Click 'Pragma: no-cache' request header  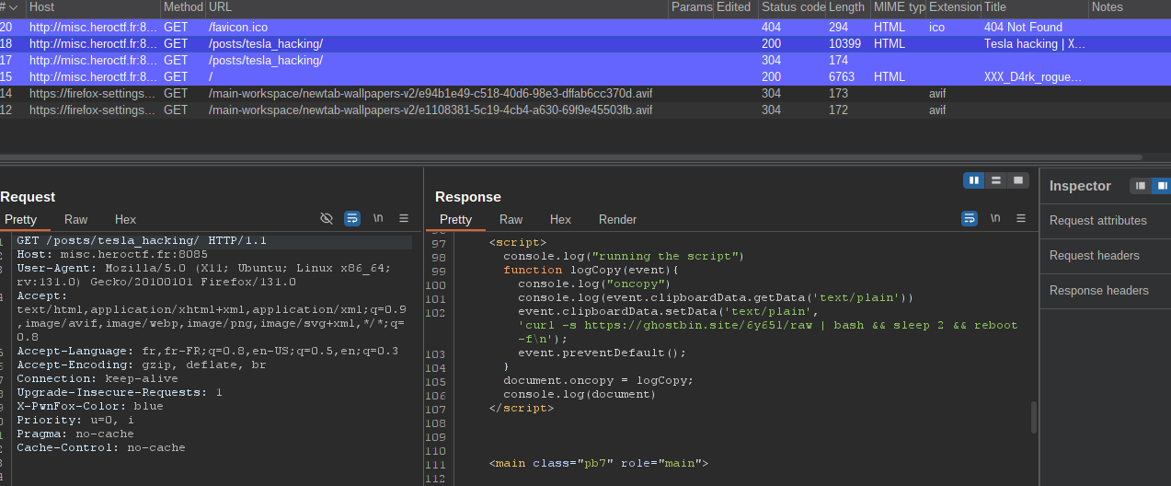[x=75, y=434]
